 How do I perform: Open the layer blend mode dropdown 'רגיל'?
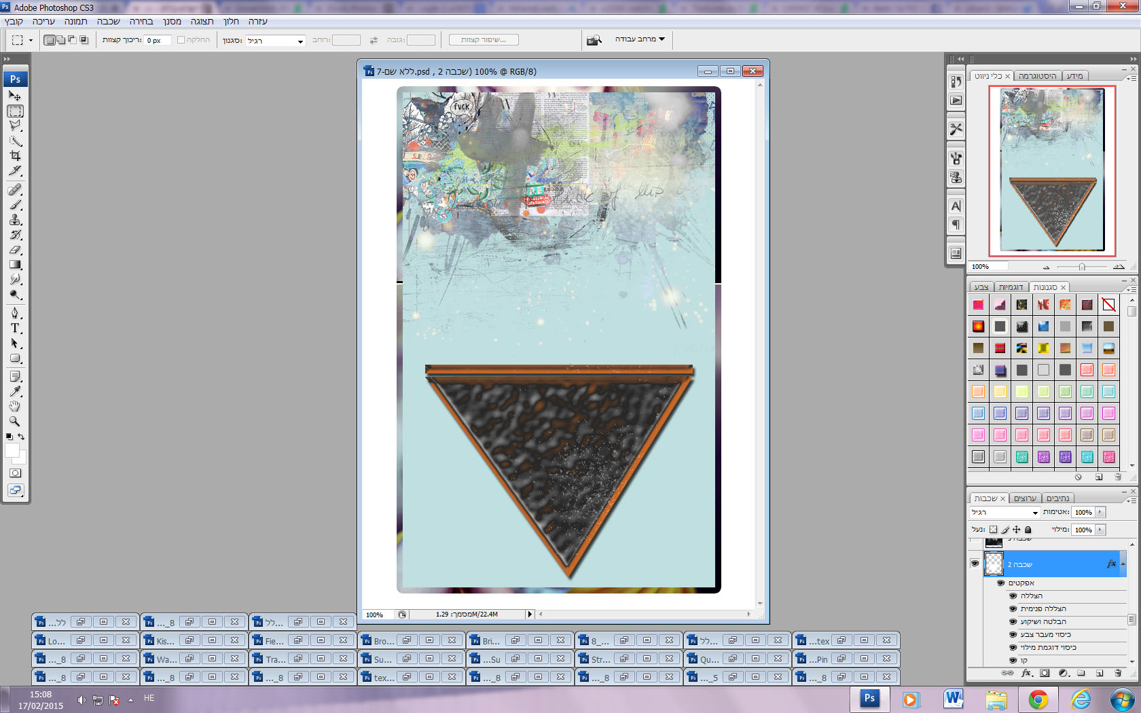[x=1004, y=513]
